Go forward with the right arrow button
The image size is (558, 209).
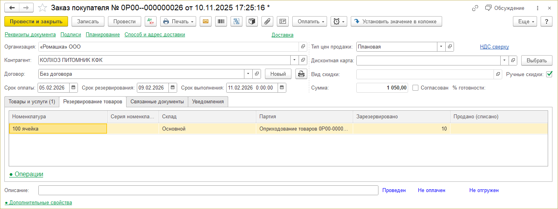point(26,8)
